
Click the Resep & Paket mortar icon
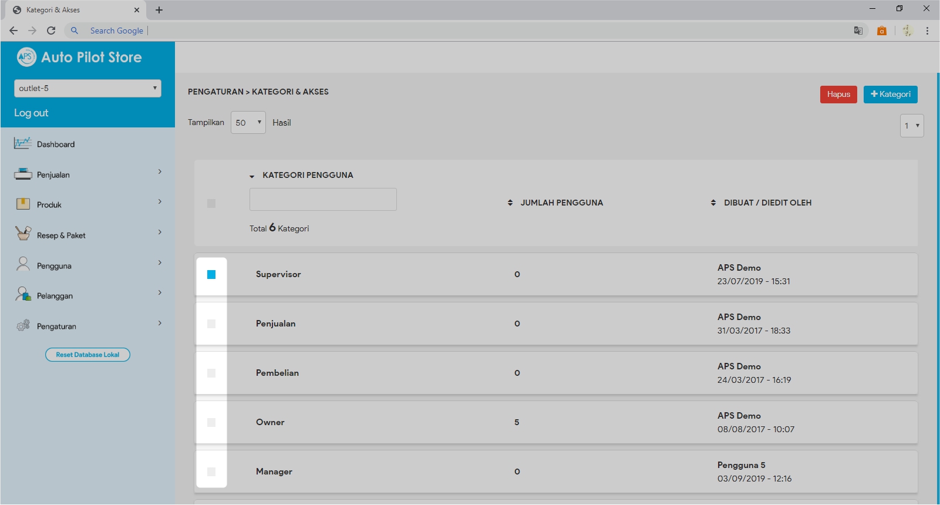23,234
